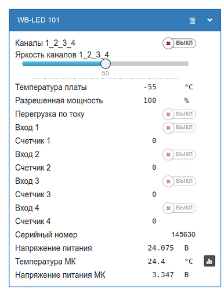The image size is (224, 290).
Task: Open history chart for Температура МК
Action: click(x=209, y=261)
